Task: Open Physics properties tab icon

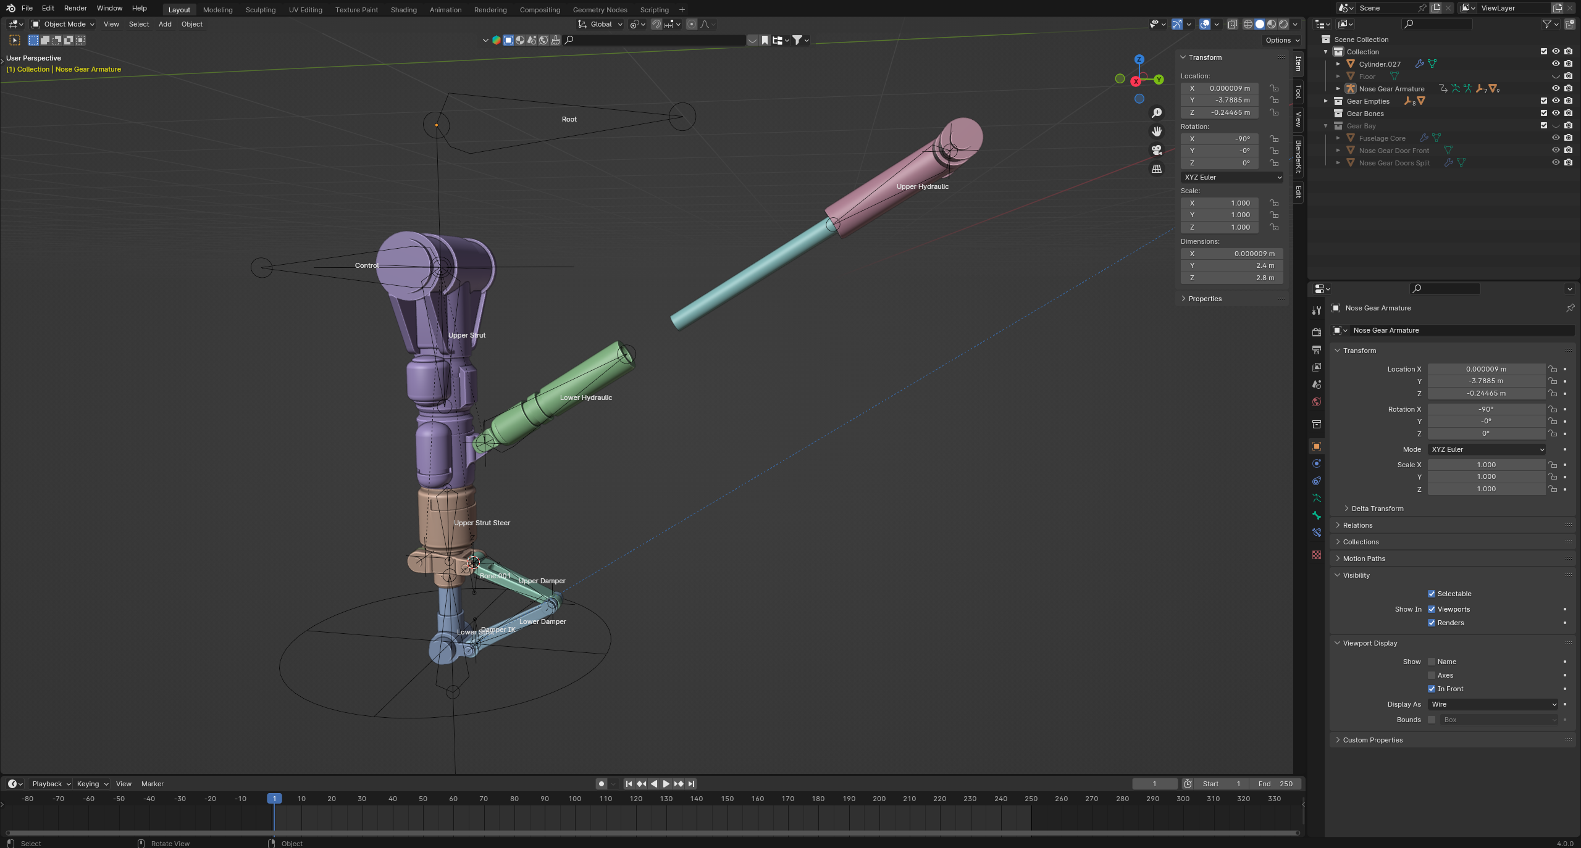Action: tap(1317, 463)
